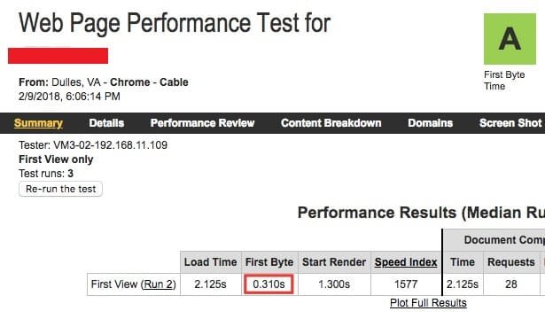Click the Speed Index column header link
The image size is (545, 319).
[406, 262]
